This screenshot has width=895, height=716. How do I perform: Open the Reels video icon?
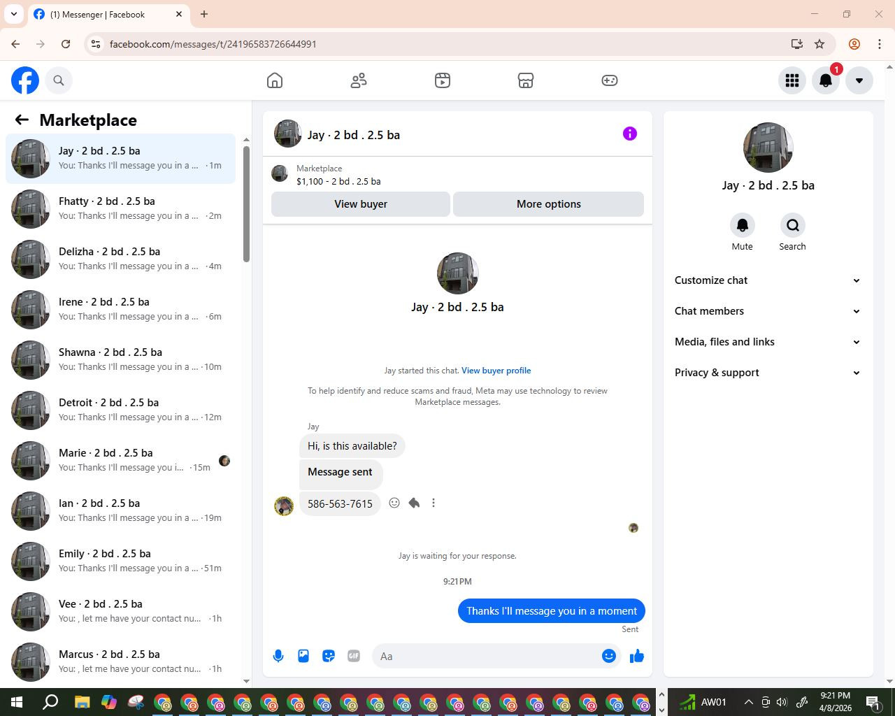(443, 80)
